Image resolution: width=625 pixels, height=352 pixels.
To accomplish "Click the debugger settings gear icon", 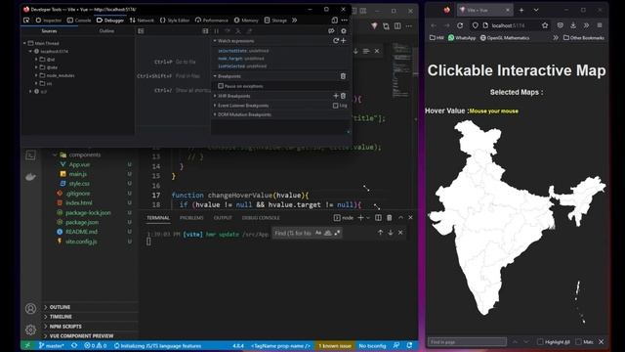I will tap(344, 30).
